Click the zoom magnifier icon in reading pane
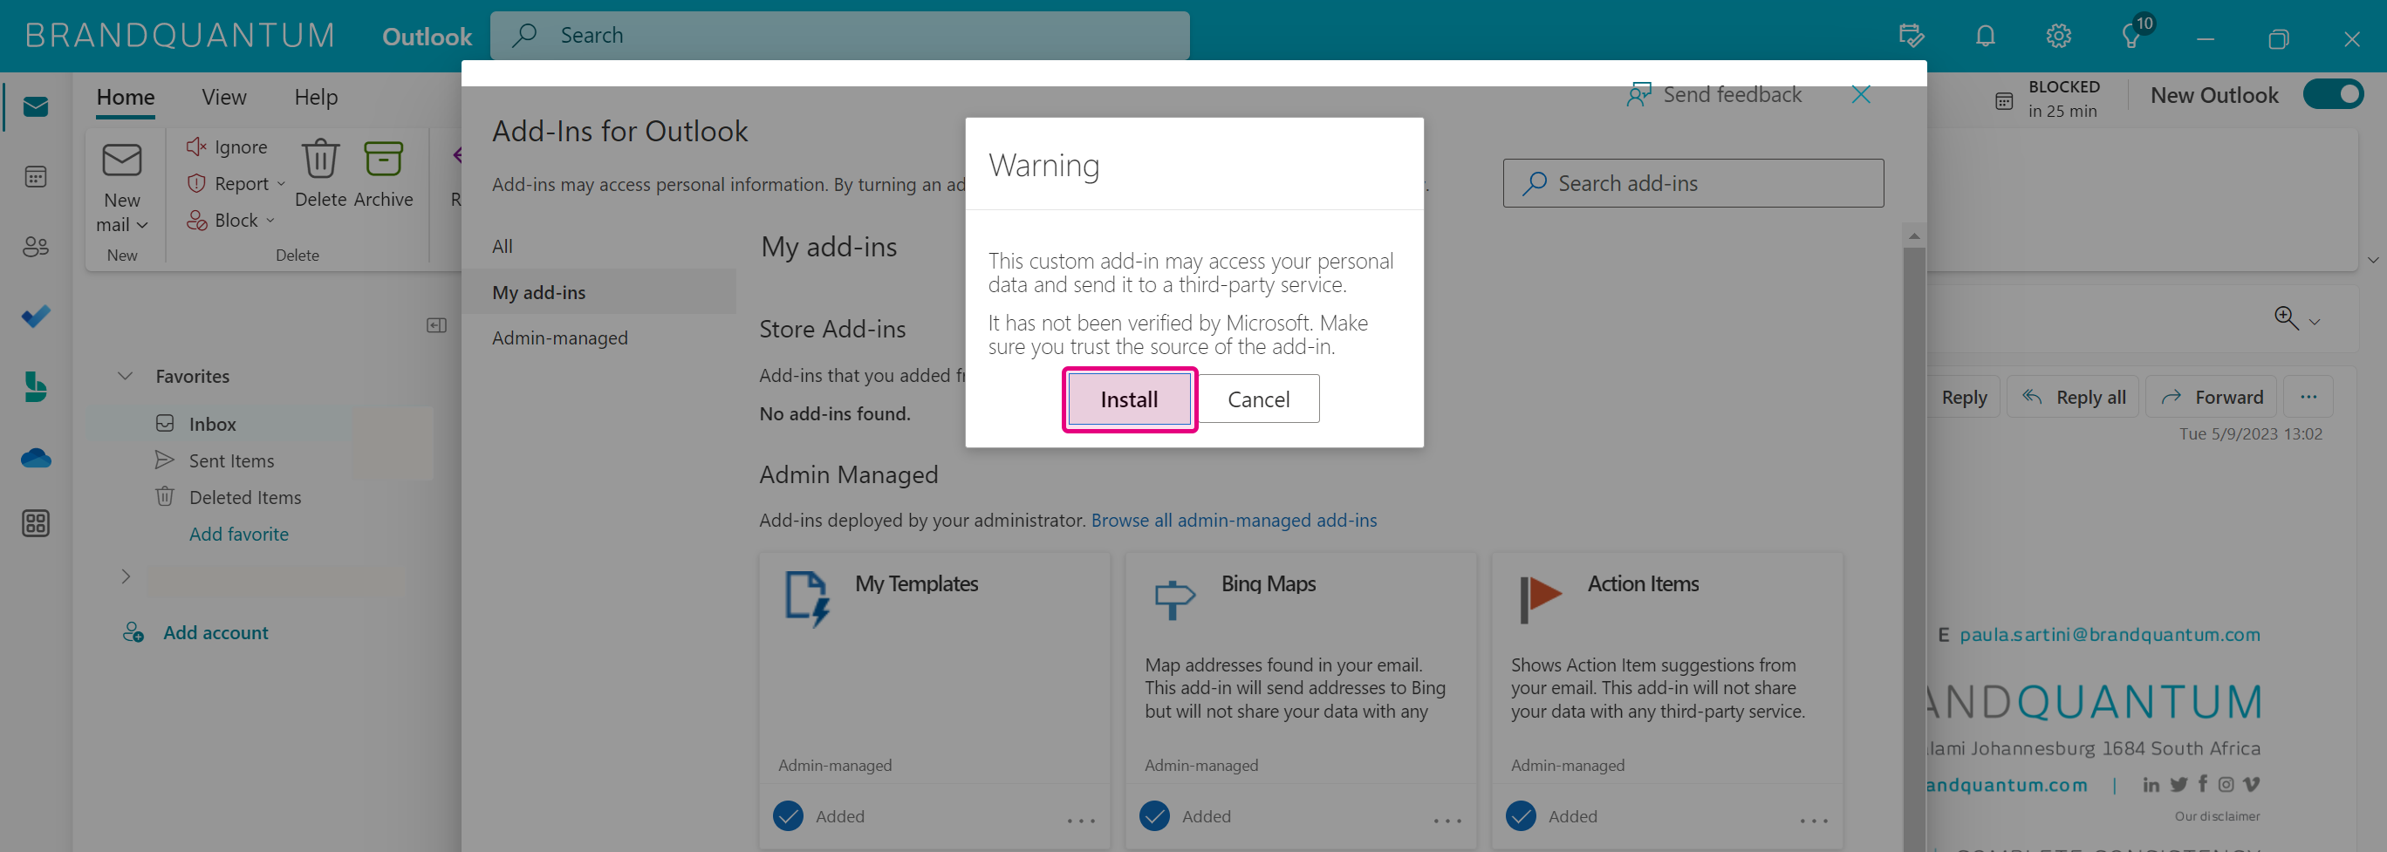 coord(2286,317)
